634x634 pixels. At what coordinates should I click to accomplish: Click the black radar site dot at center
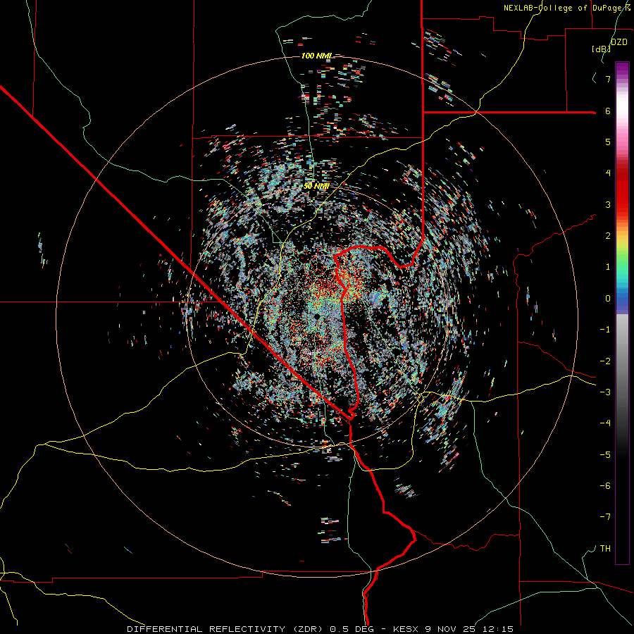click(317, 316)
